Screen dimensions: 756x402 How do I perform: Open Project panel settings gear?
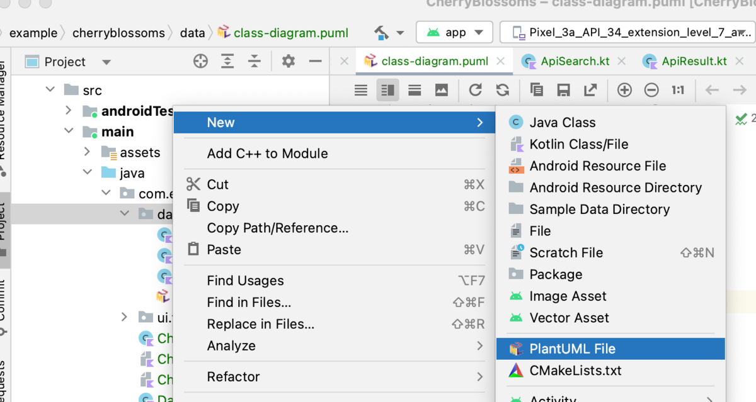(x=289, y=61)
